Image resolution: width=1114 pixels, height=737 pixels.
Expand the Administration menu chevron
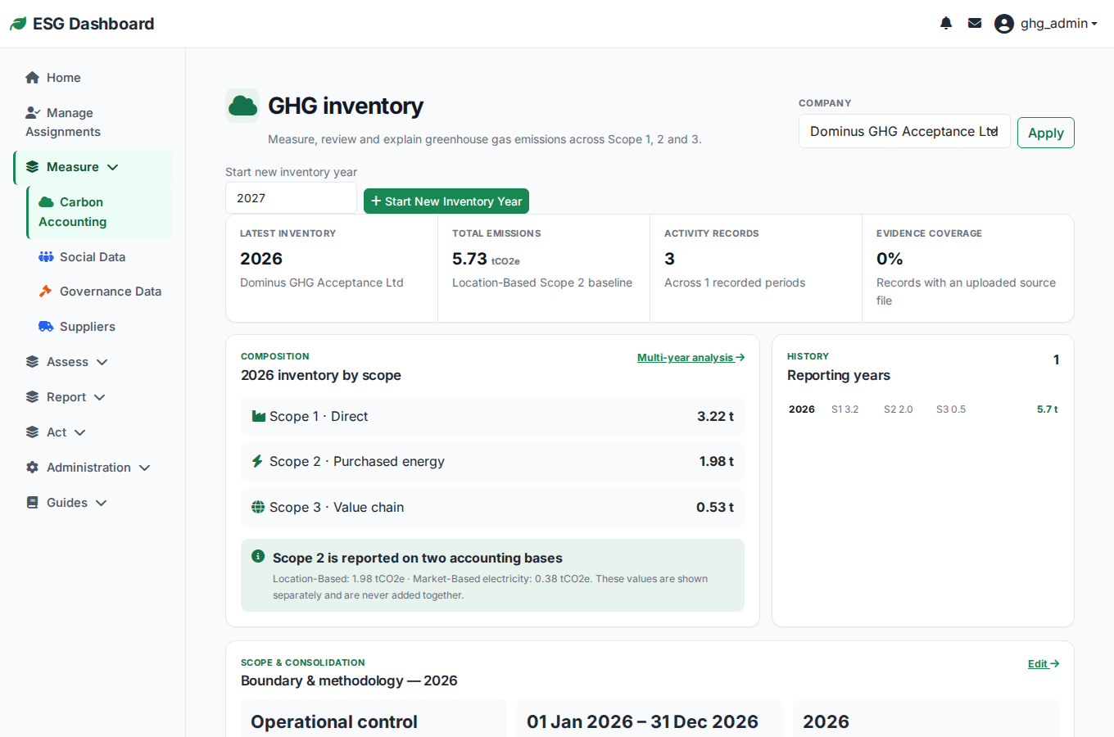point(145,468)
